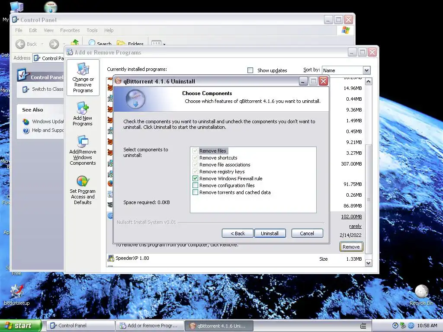
Task: Click My Computer desktop icon
Action: (17, 7)
